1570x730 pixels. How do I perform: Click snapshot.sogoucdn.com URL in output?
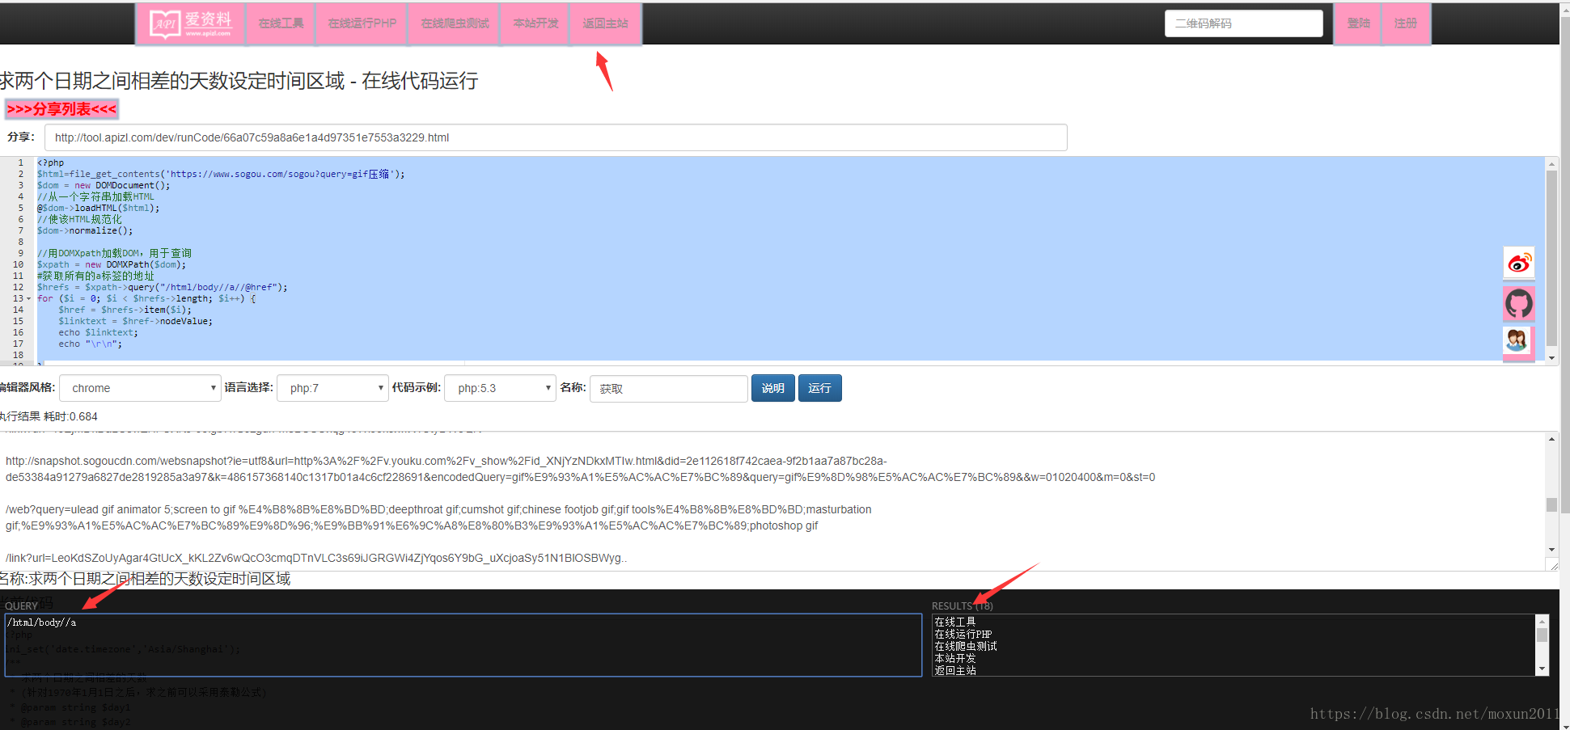(580, 469)
